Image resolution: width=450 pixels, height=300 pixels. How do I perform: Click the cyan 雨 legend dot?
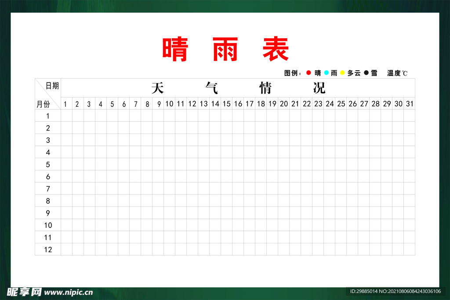point(327,73)
